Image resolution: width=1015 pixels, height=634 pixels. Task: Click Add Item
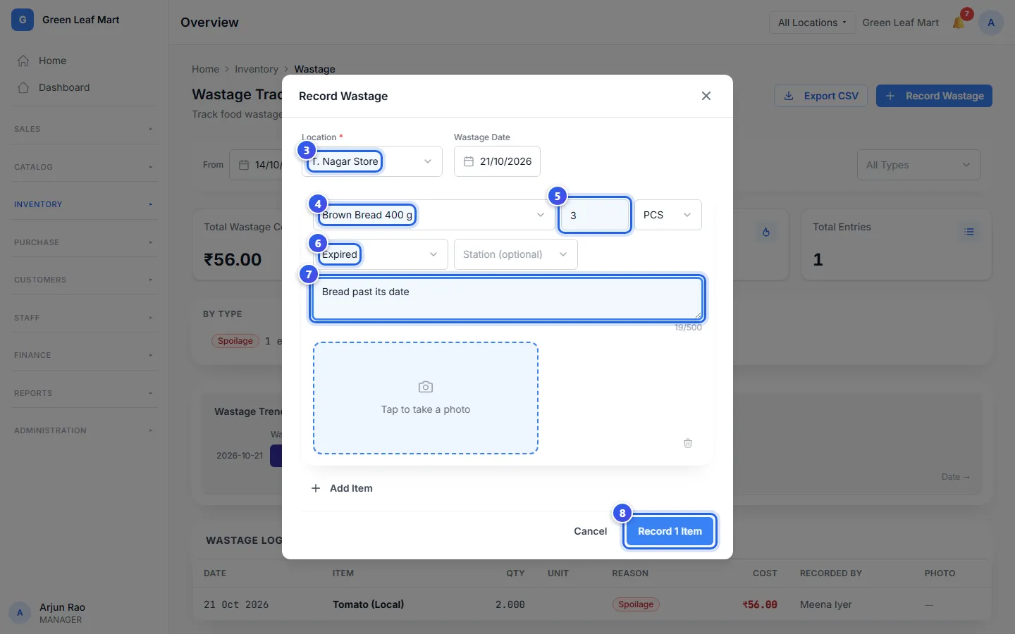(x=342, y=488)
